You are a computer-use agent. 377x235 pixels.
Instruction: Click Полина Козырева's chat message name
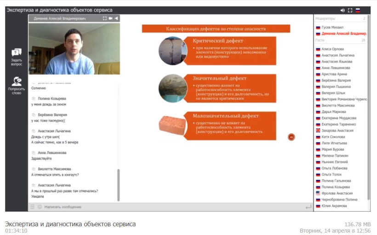tap(51, 98)
